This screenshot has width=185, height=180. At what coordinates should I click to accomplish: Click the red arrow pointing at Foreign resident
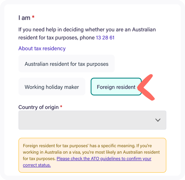pos(147,88)
